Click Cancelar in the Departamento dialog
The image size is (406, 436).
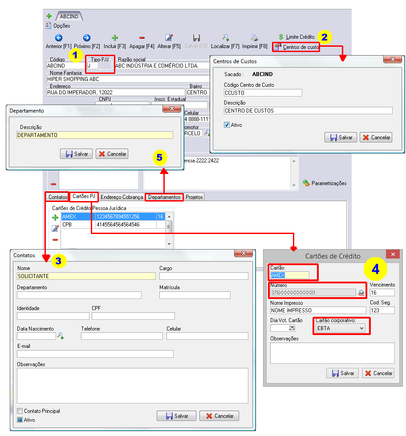[112, 154]
